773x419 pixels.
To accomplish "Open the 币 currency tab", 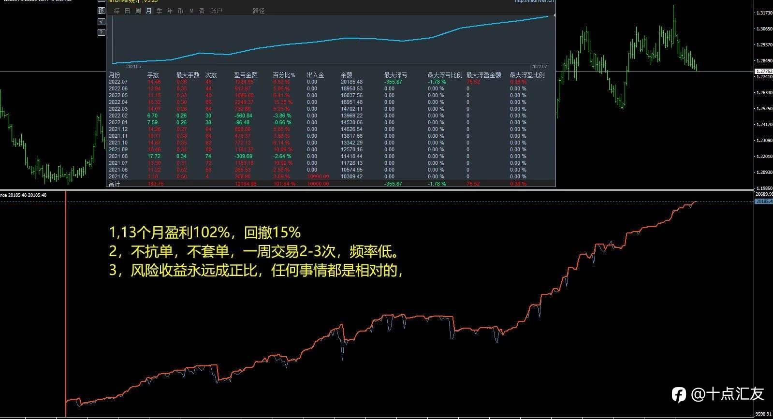I will pos(180,11).
